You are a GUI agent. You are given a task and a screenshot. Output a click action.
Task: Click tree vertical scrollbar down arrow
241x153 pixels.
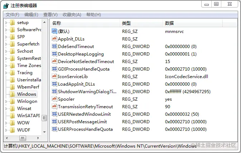[x=44, y=132]
